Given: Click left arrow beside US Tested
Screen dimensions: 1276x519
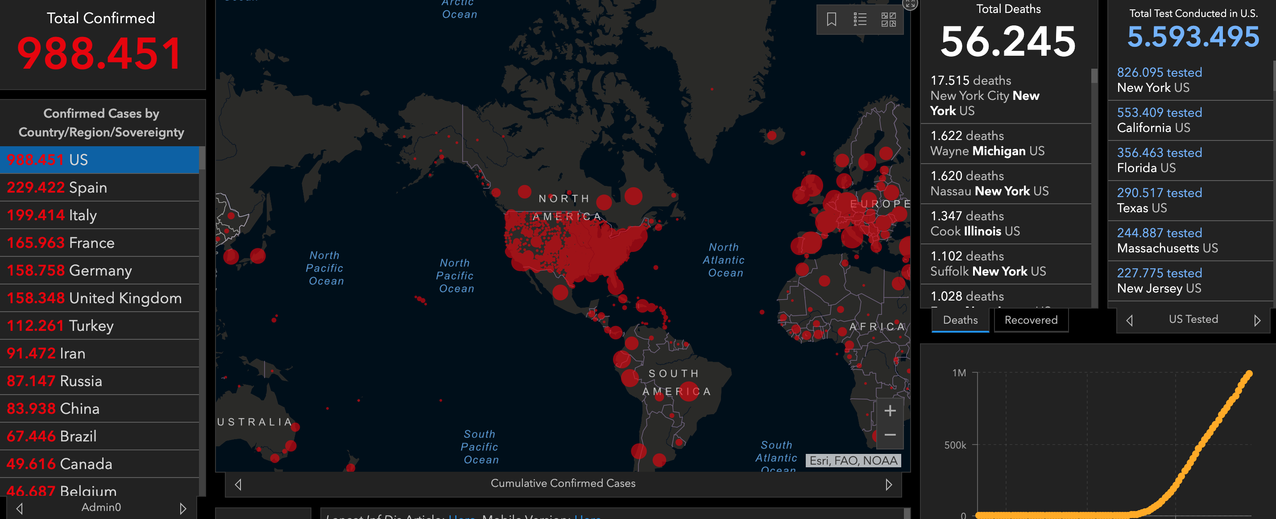Looking at the screenshot, I should 1129,321.
